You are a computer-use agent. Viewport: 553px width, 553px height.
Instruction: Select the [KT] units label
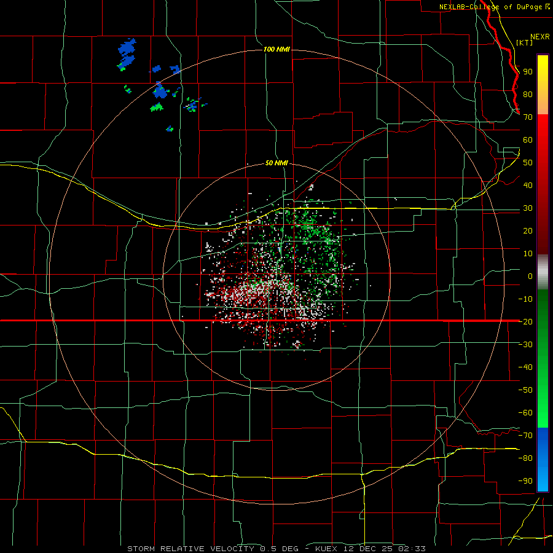(x=525, y=42)
